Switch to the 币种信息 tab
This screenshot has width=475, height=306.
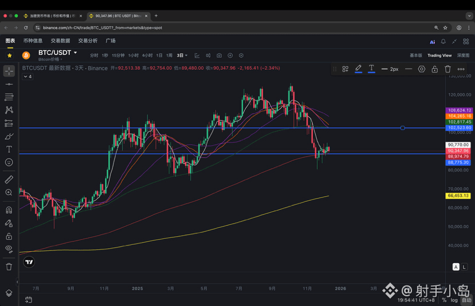pyautogui.click(x=33, y=41)
